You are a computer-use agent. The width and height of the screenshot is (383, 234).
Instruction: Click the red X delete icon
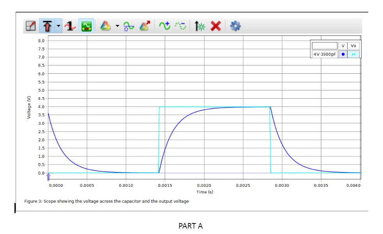pos(215,25)
